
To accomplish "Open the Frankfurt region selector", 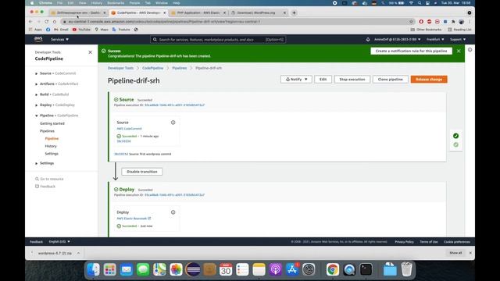I will 435,40.
